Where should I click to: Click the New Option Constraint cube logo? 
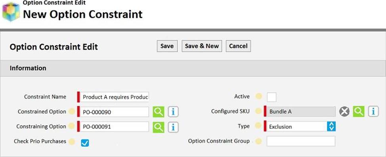point(11,11)
